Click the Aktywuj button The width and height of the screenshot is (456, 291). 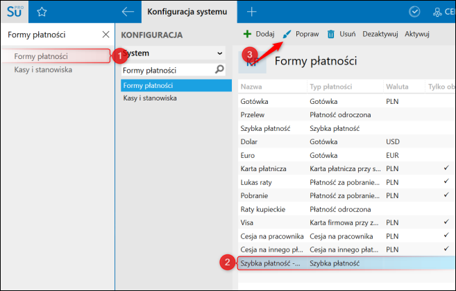point(417,33)
